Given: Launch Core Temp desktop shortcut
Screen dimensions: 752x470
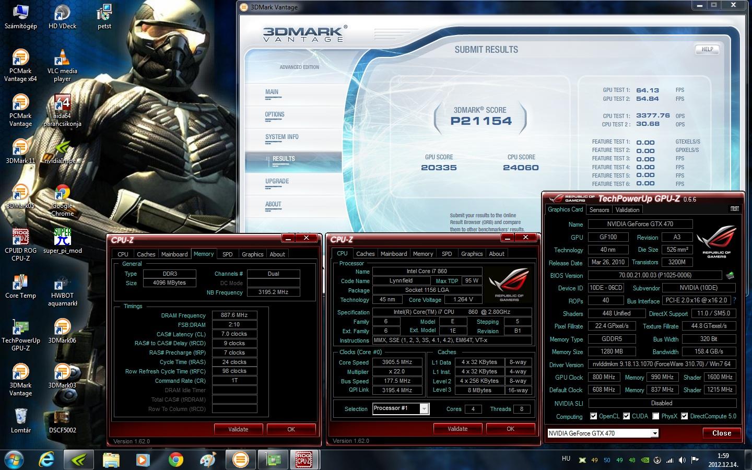Looking at the screenshot, I should (x=20, y=286).
